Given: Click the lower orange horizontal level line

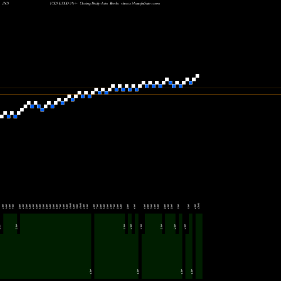Looking at the screenshot, I should (140, 94).
